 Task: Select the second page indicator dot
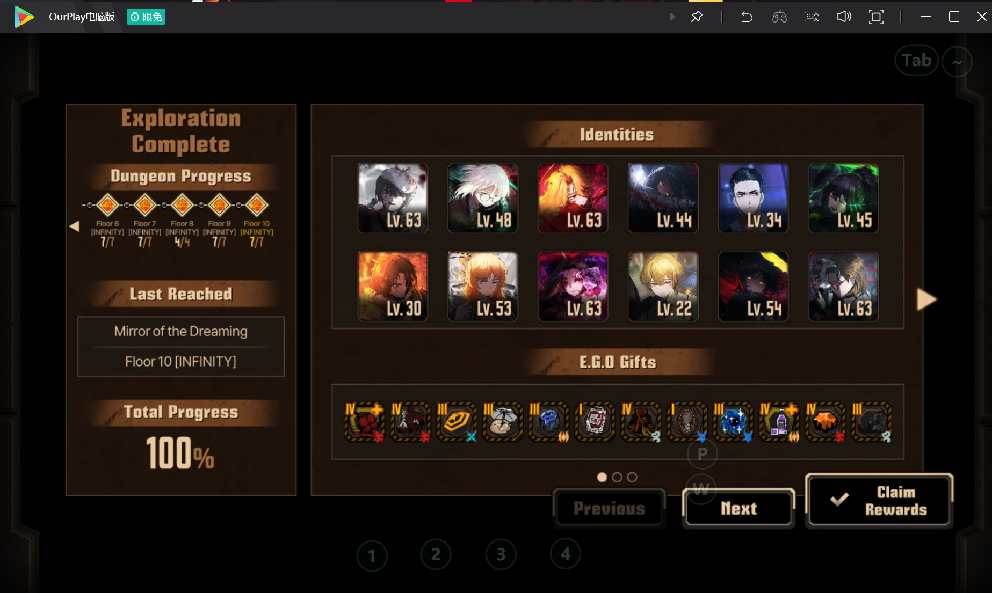pyautogui.click(x=617, y=477)
